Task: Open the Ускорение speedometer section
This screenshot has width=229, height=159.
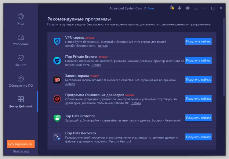Action: pos(21,40)
